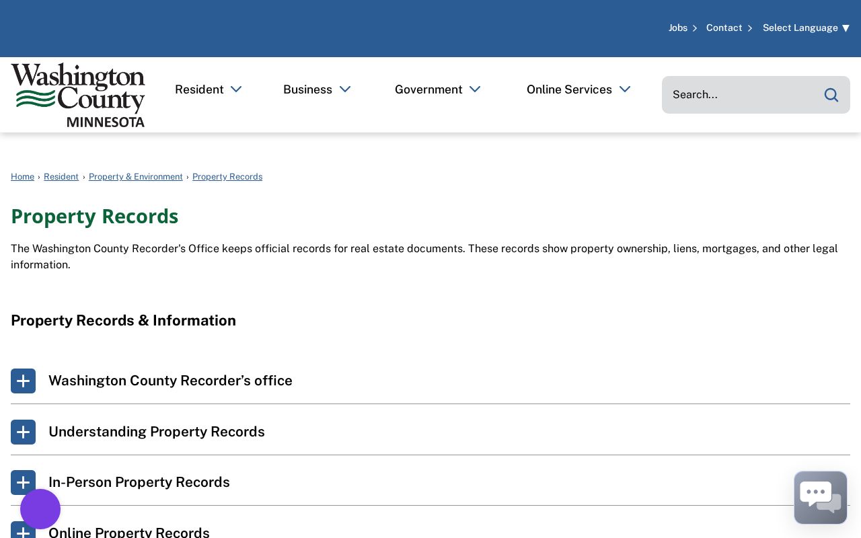Open the Online Services menu chevron
861x538 pixels.
[625, 89]
